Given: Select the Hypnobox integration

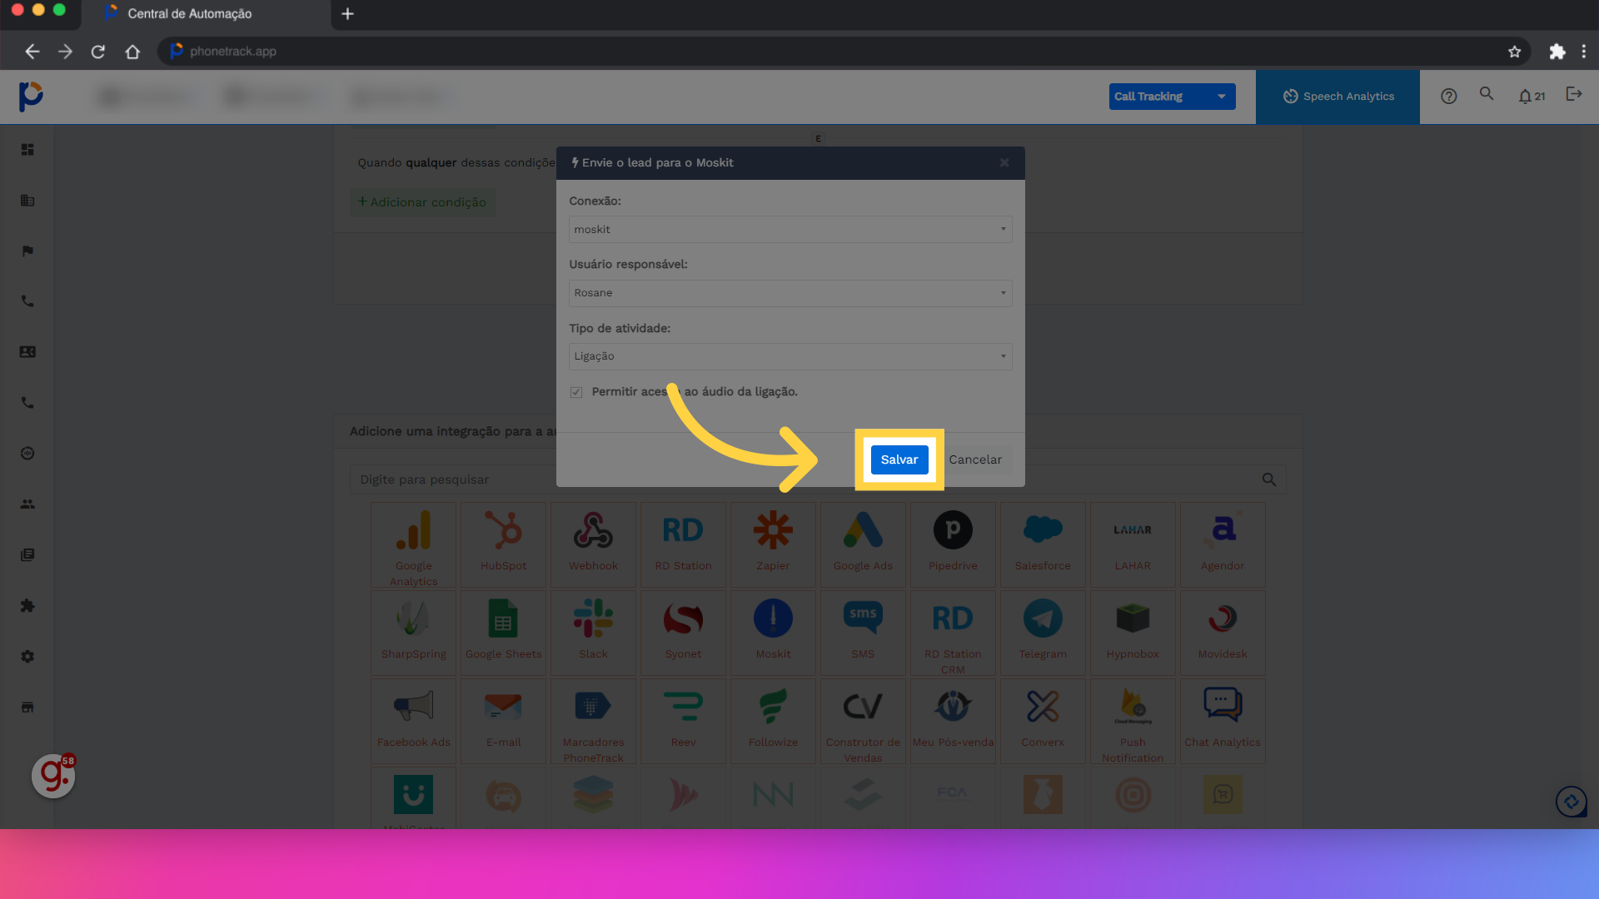Looking at the screenshot, I should click(1133, 633).
